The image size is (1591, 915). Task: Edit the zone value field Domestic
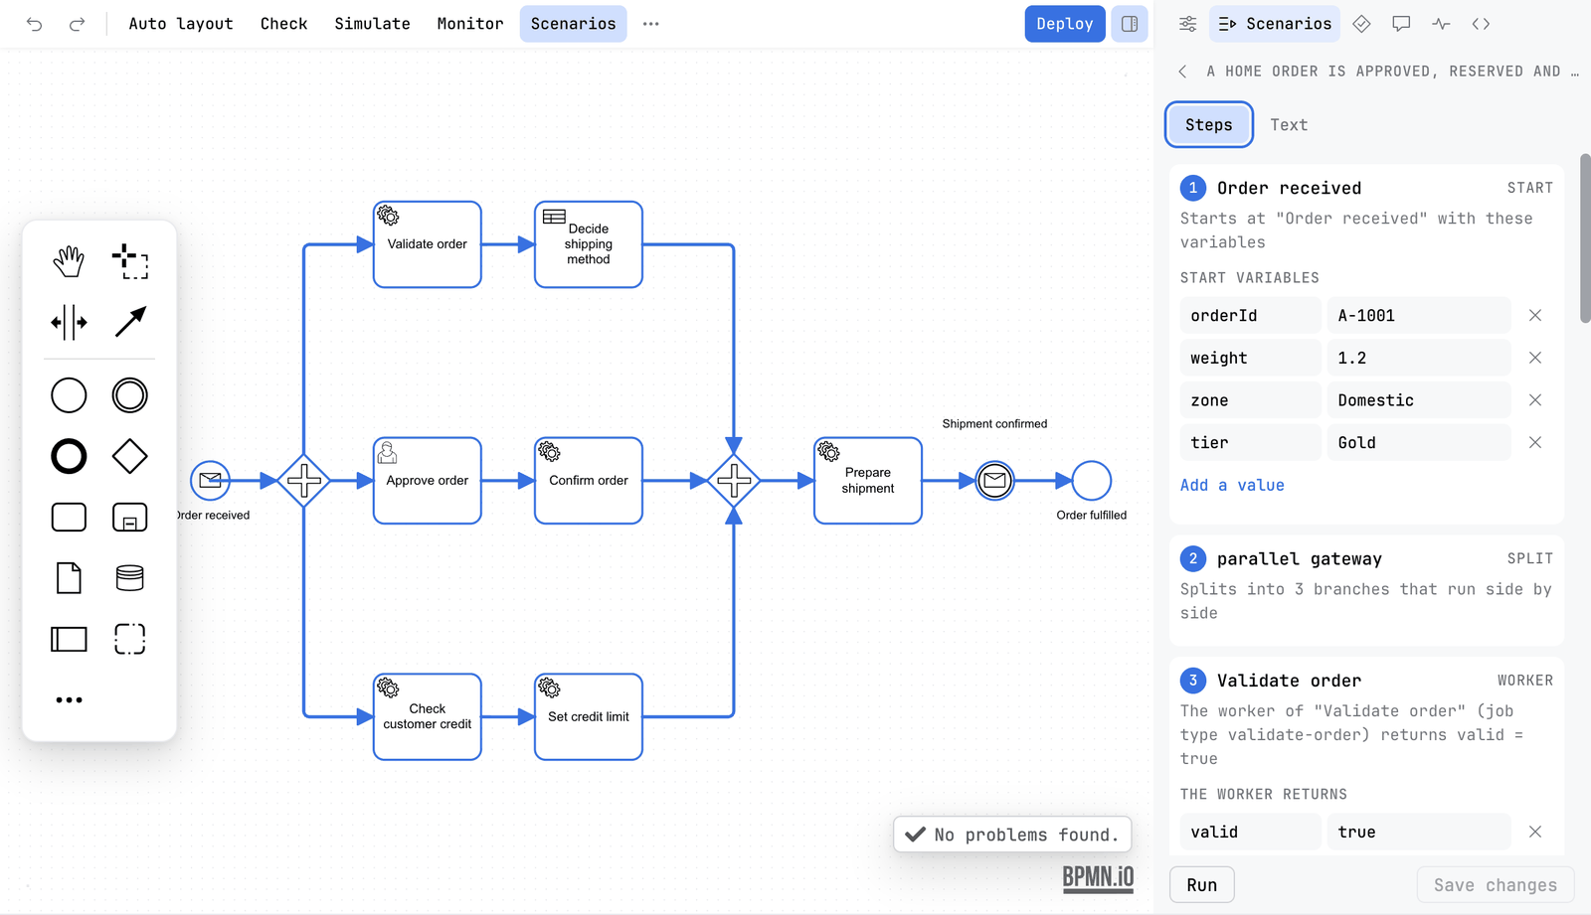[x=1418, y=400]
